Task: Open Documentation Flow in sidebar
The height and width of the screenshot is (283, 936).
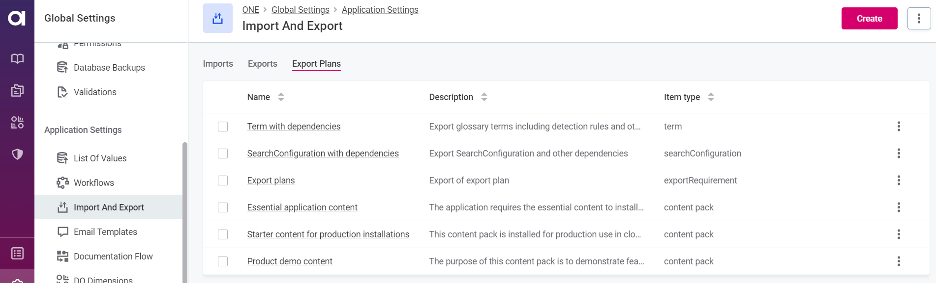Action: point(113,257)
